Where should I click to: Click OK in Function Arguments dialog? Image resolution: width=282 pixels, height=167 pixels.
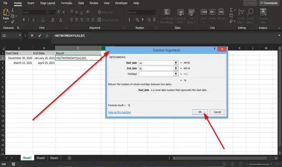(x=200, y=112)
